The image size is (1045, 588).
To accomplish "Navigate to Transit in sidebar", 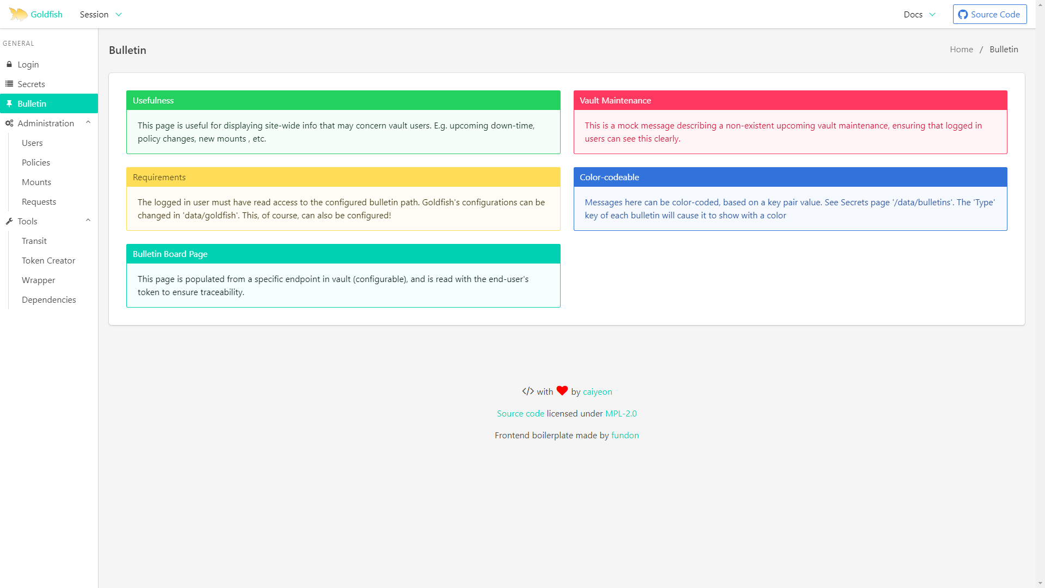I will [34, 241].
